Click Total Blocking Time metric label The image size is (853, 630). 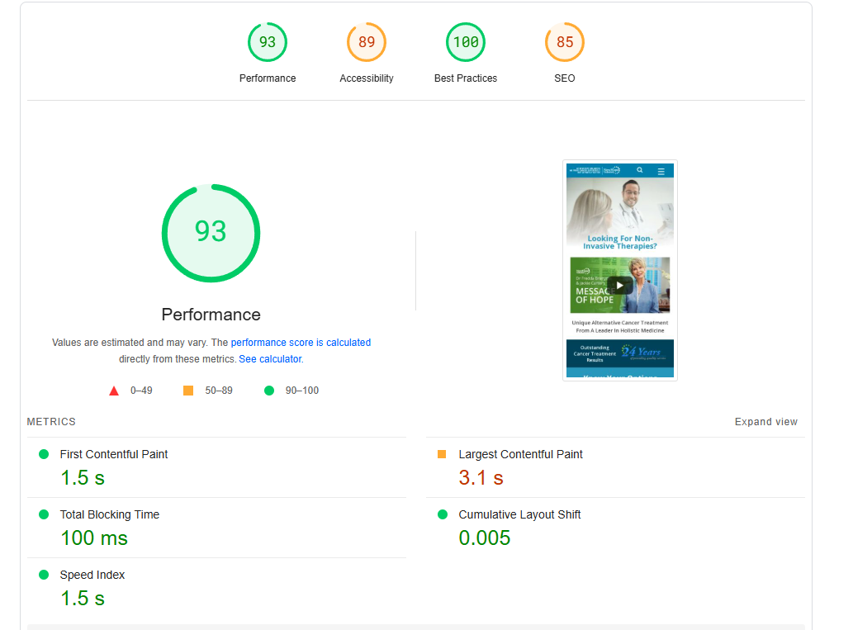109,514
